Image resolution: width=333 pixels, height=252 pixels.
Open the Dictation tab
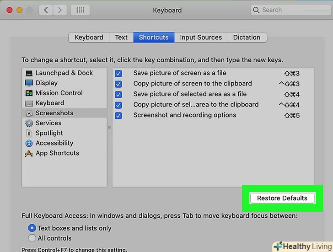[247, 38]
